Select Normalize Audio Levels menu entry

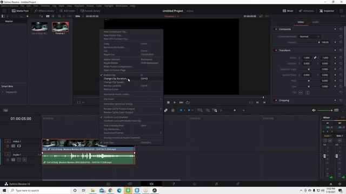coord(131,94)
